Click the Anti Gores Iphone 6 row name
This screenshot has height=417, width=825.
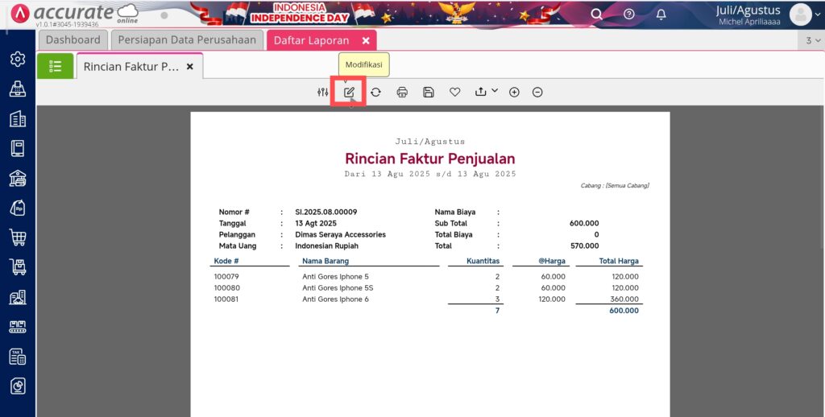coord(336,299)
